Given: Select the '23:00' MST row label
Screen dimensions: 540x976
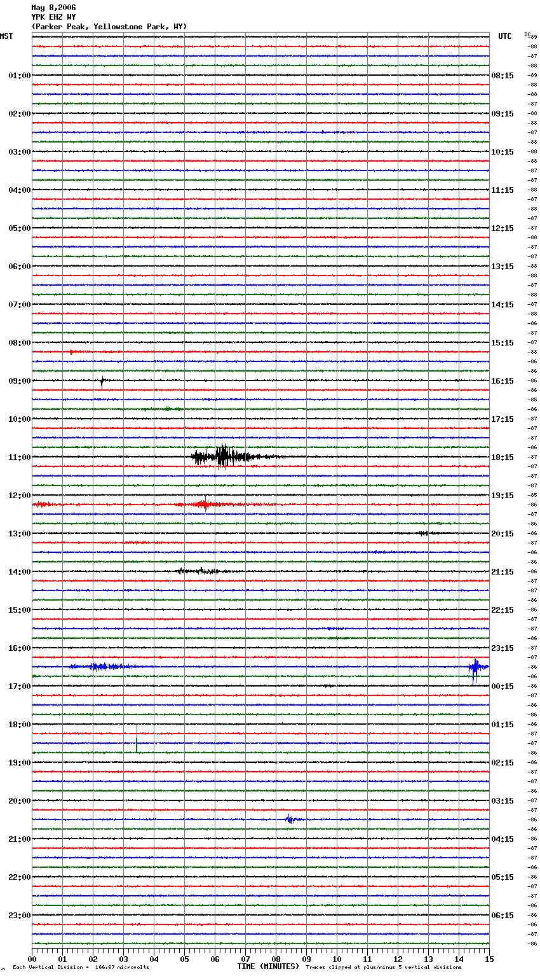Looking at the screenshot, I should tap(20, 916).
